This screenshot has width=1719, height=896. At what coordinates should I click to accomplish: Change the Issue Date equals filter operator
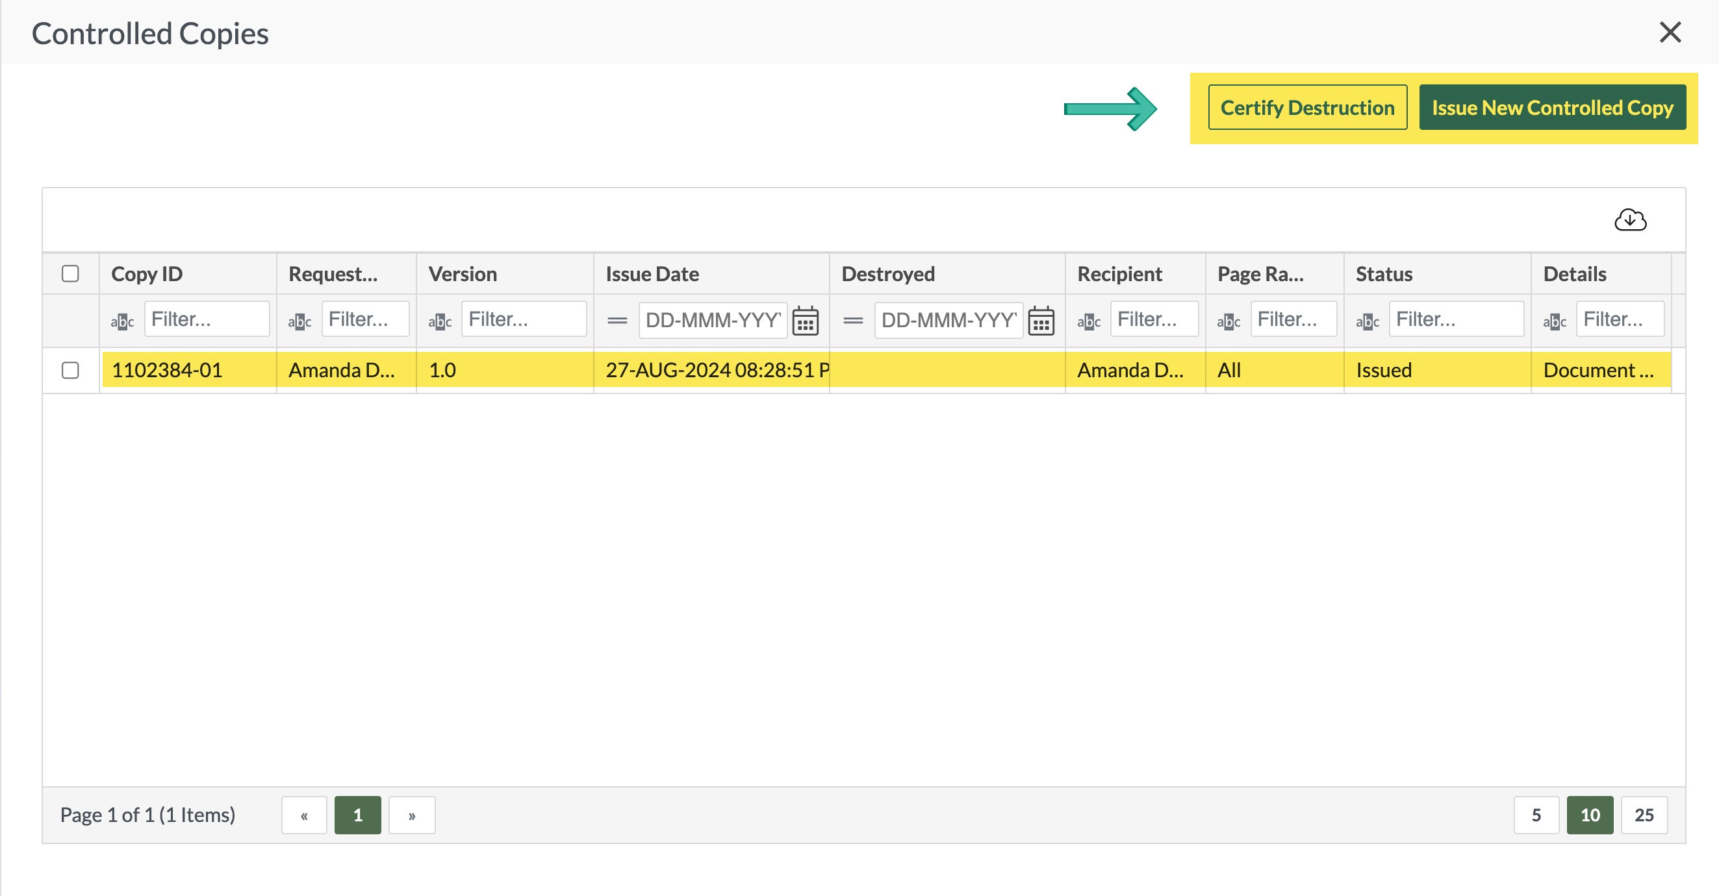pyautogui.click(x=617, y=321)
